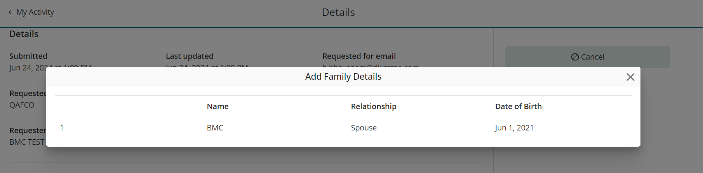
Task: Click the Requested for email label
Action: point(359,56)
